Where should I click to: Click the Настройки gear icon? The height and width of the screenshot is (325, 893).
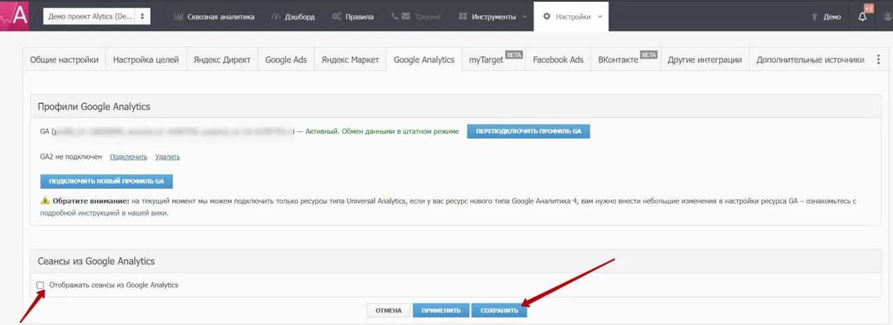(546, 17)
